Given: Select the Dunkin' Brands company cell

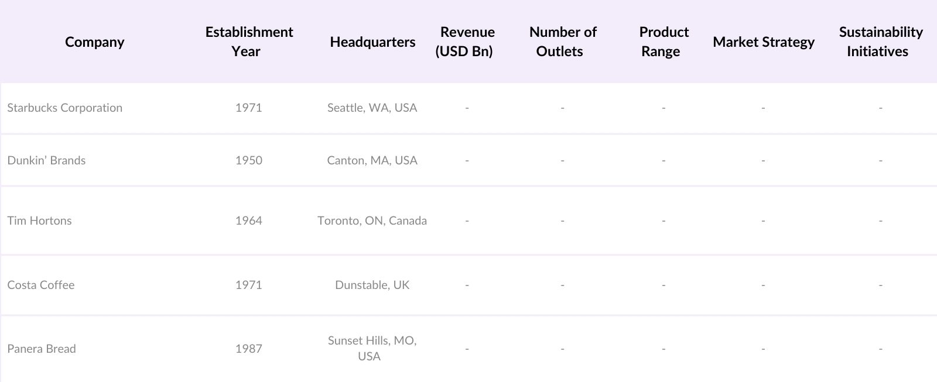Looking at the screenshot, I should [46, 160].
